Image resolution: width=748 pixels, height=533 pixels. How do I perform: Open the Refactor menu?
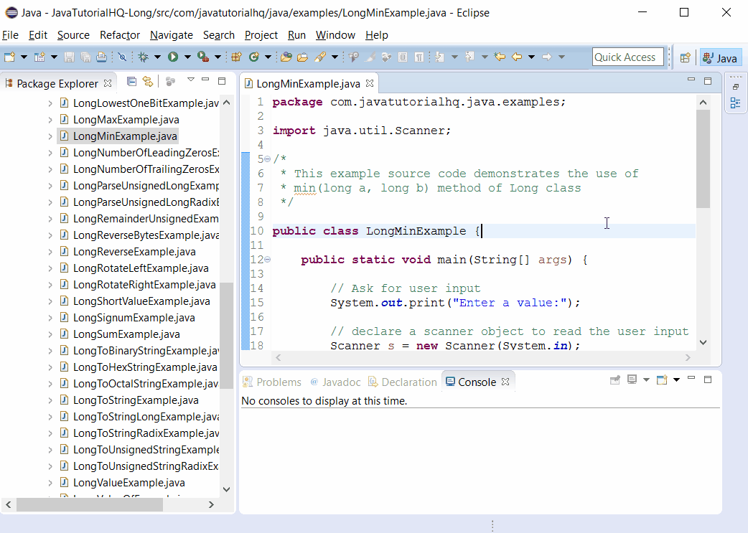(x=119, y=34)
